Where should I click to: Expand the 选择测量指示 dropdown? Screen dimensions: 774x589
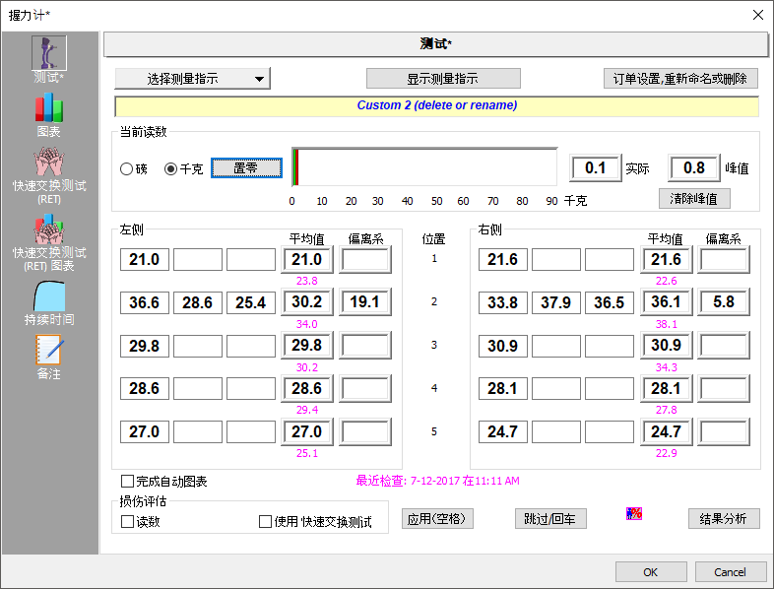click(191, 79)
